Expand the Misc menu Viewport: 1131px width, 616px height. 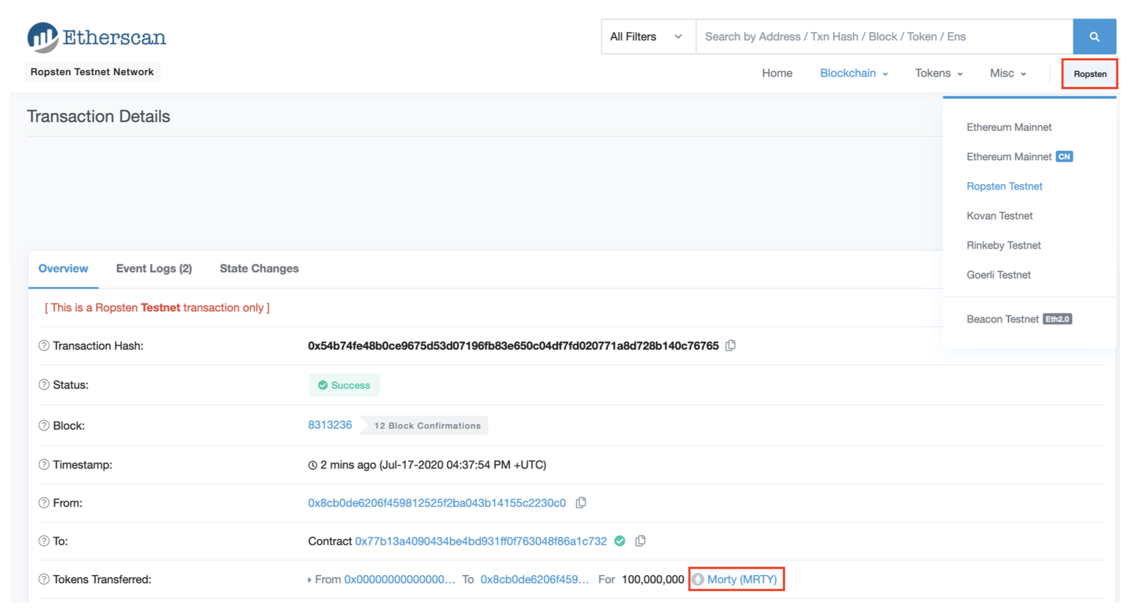pyautogui.click(x=1008, y=73)
